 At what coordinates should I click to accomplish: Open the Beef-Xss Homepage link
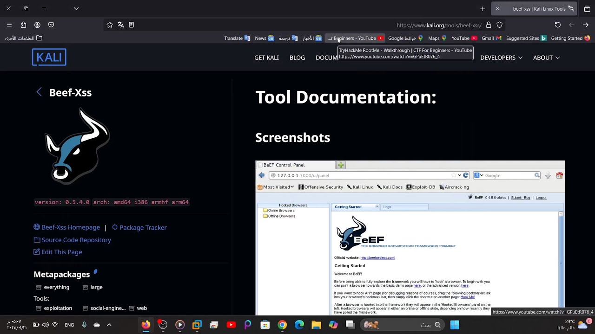[66, 227]
